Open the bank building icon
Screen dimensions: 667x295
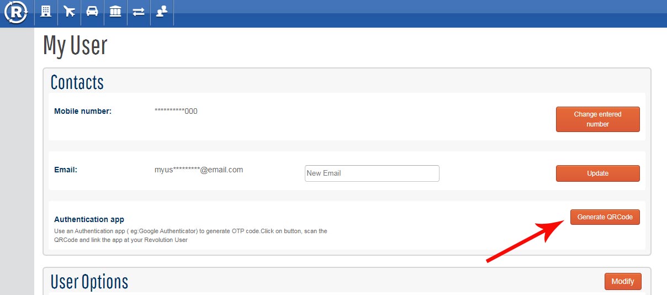(115, 12)
